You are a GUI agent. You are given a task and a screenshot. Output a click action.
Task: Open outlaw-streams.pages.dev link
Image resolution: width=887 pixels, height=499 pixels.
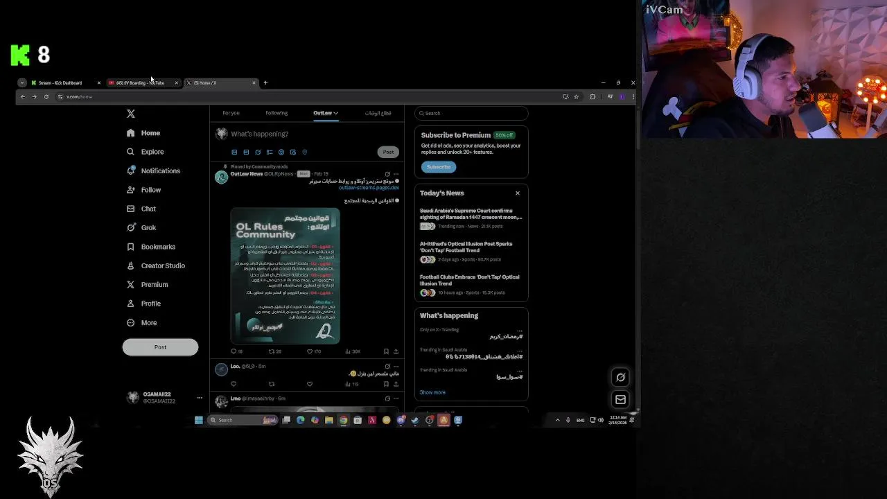pos(369,188)
